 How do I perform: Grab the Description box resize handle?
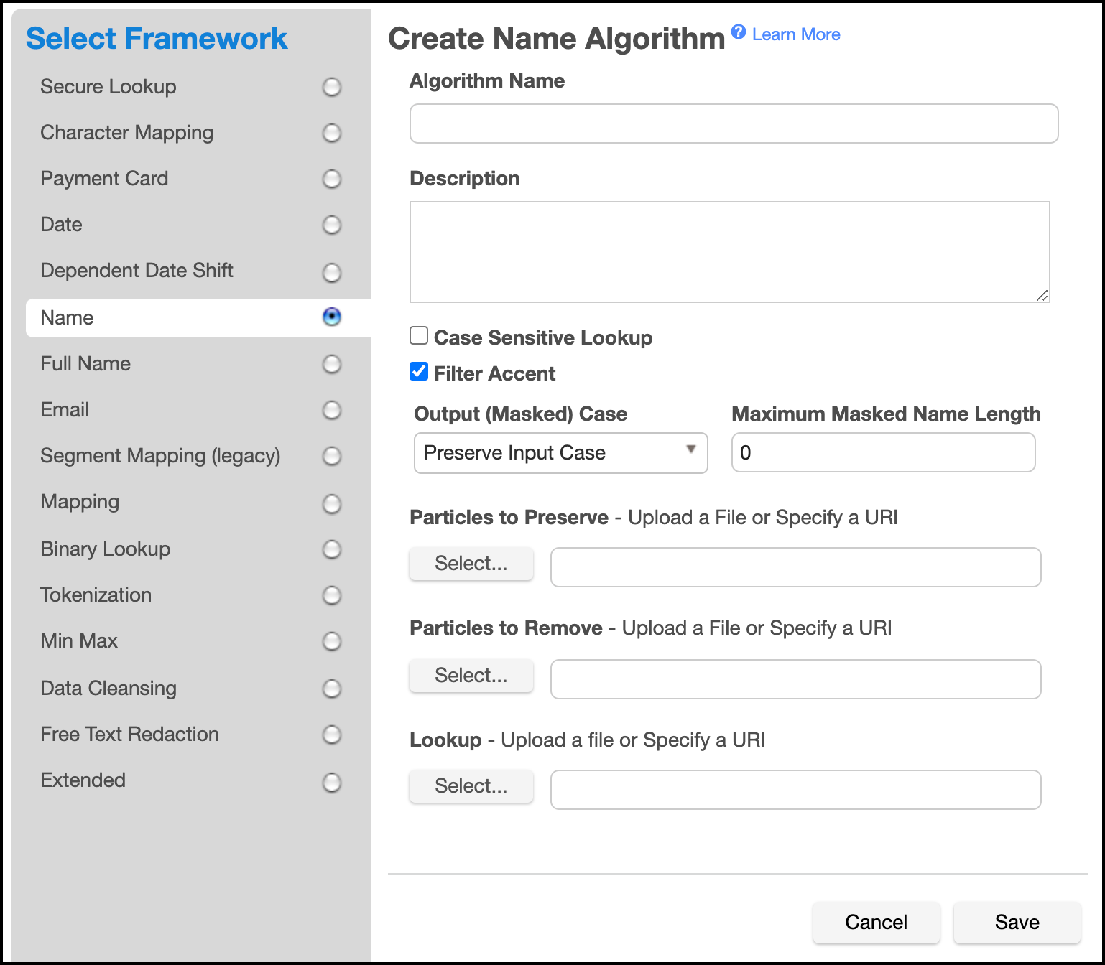pos(1042,295)
